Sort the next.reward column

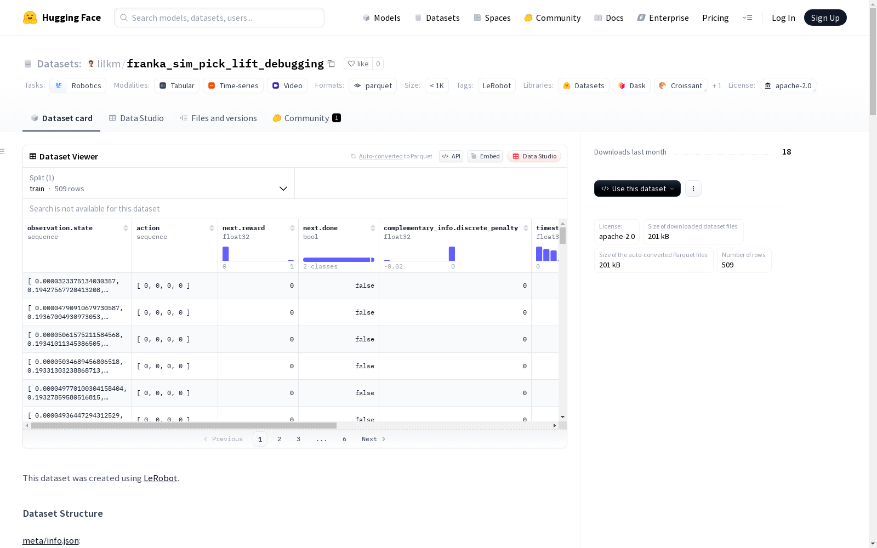point(292,228)
